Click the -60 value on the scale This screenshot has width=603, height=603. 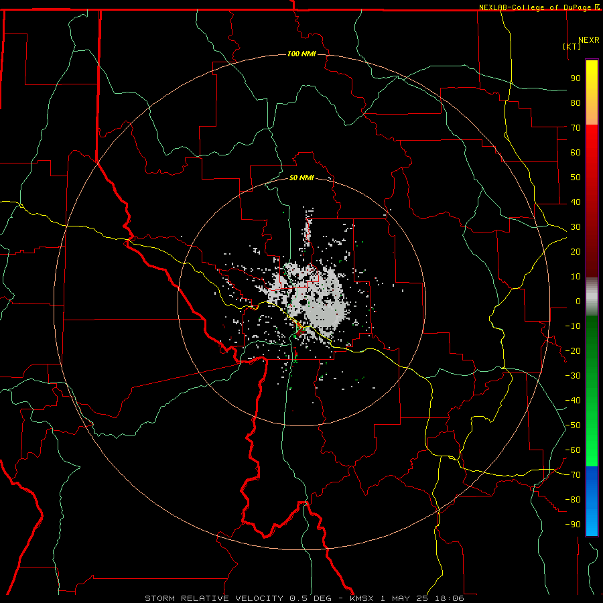(573, 450)
